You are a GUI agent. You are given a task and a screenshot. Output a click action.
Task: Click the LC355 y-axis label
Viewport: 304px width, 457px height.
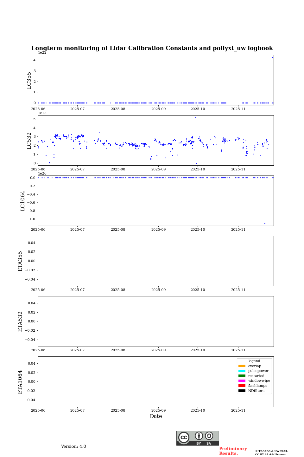point(29,80)
